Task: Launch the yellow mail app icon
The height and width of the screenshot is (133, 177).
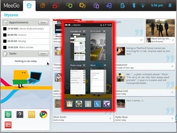Action: 32,115
